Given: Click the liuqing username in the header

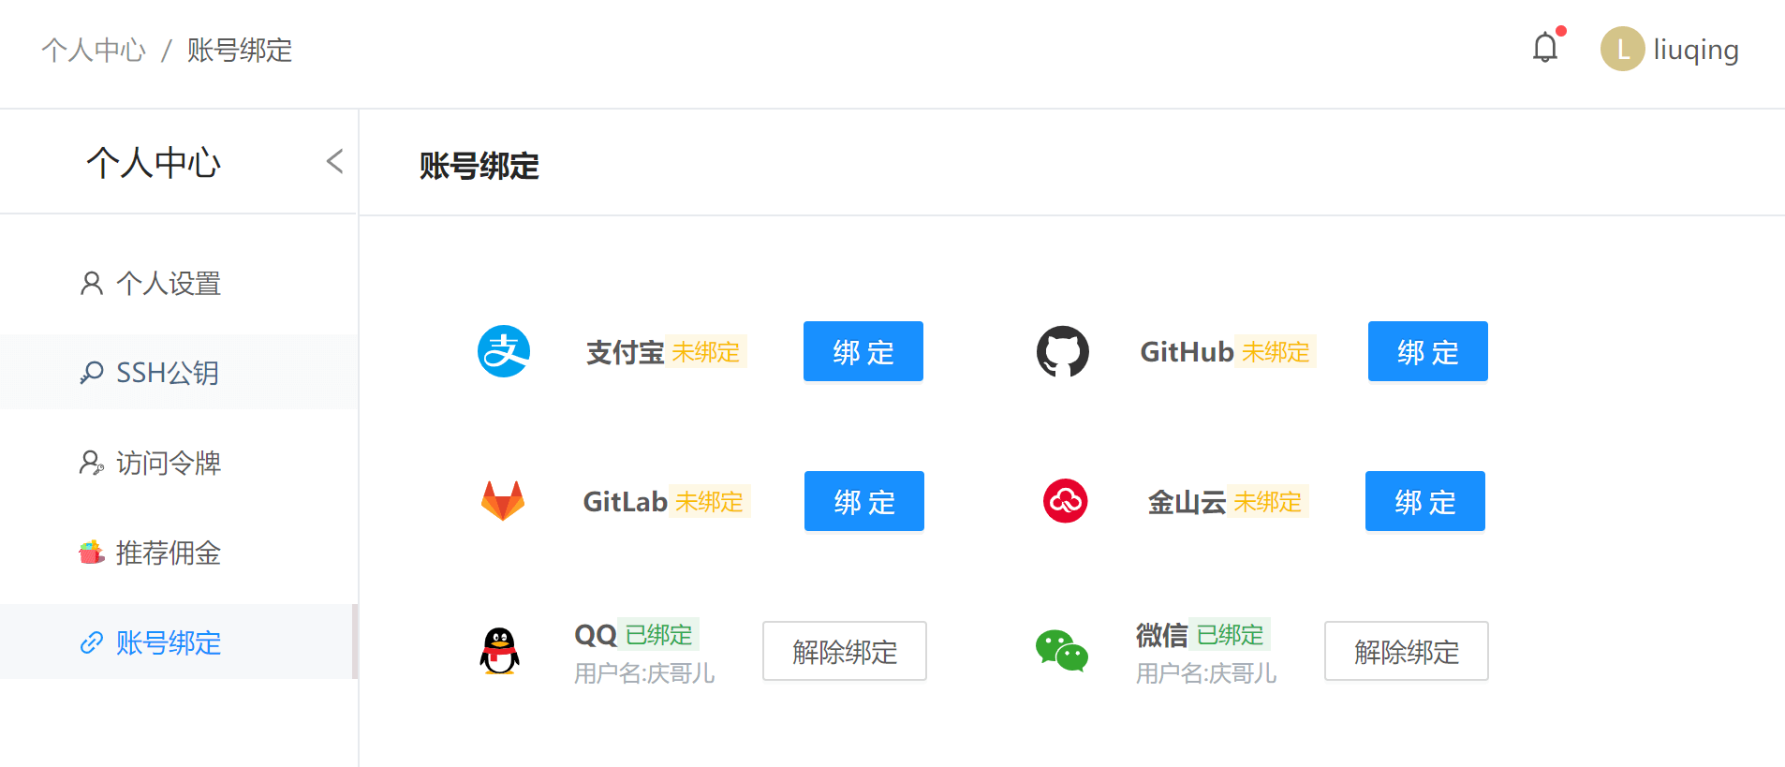Looking at the screenshot, I should (1696, 49).
